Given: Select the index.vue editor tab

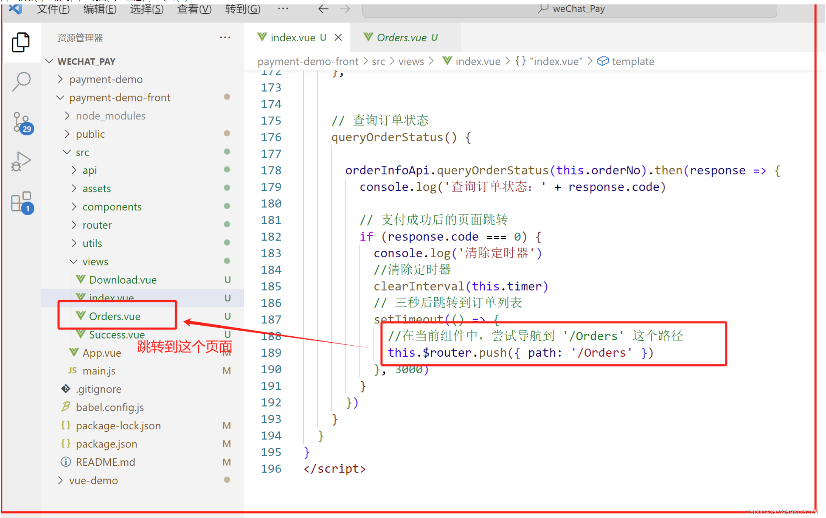Looking at the screenshot, I should 297,37.
